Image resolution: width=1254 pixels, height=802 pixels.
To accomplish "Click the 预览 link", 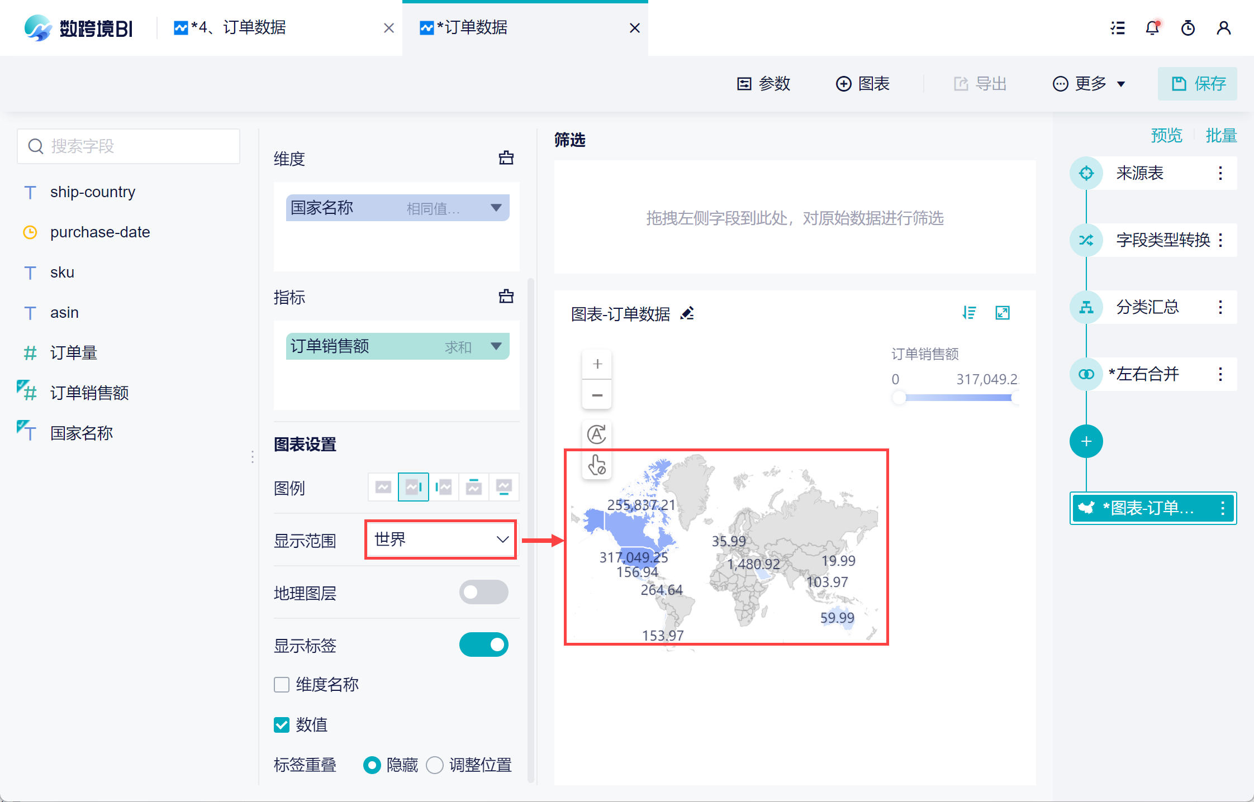I will coord(1166,136).
